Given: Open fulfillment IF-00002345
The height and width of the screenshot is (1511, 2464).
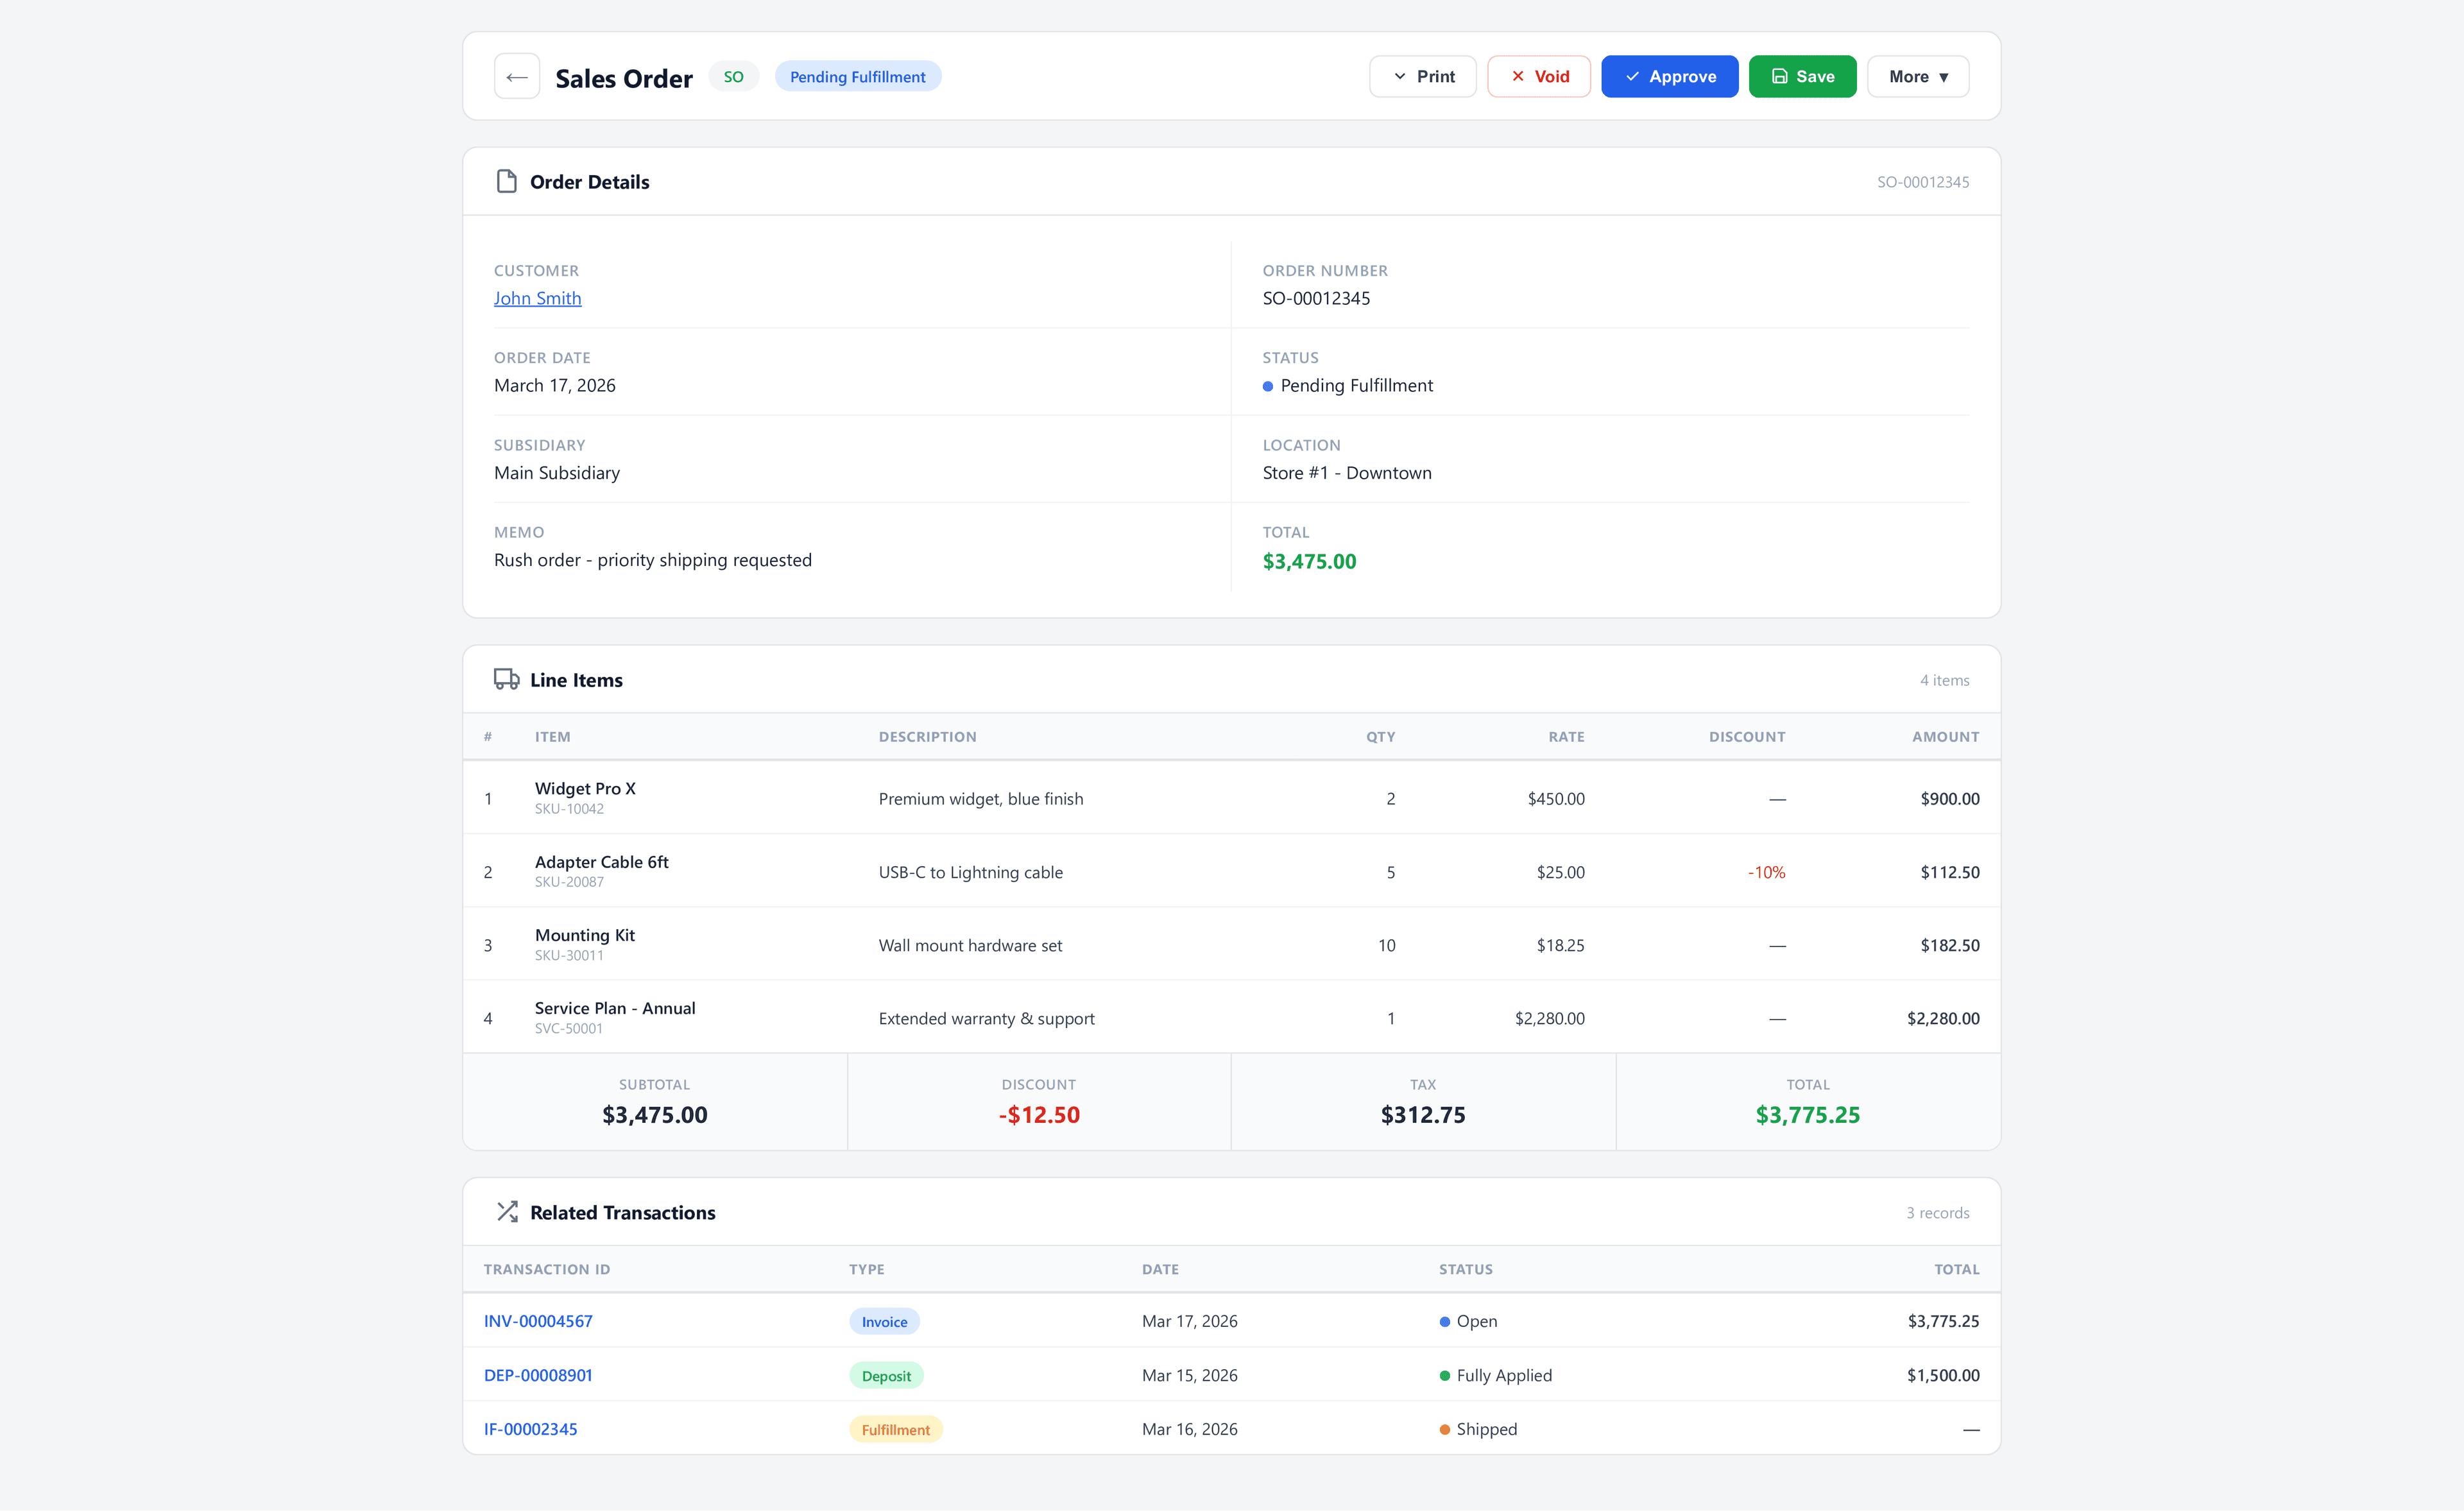Looking at the screenshot, I should pos(530,1429).
